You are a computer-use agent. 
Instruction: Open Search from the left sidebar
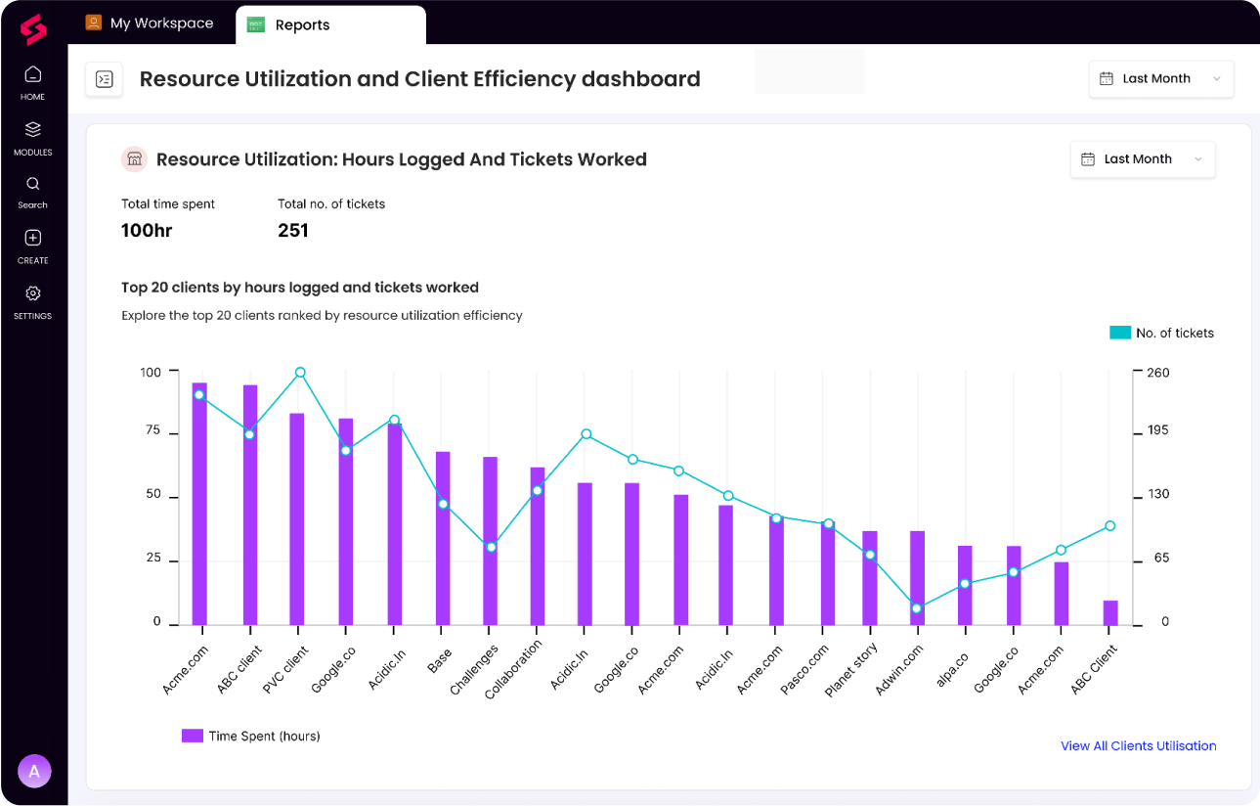pyautogui.click(x=32, y=190)
